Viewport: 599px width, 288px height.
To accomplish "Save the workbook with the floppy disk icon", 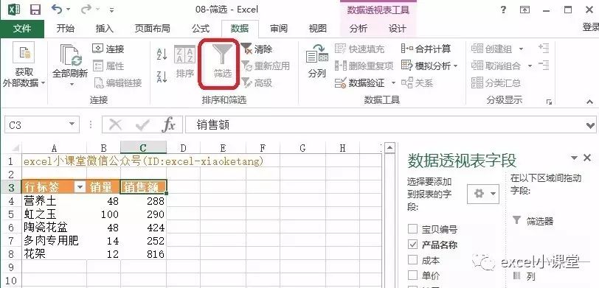I will coord(35,10).
